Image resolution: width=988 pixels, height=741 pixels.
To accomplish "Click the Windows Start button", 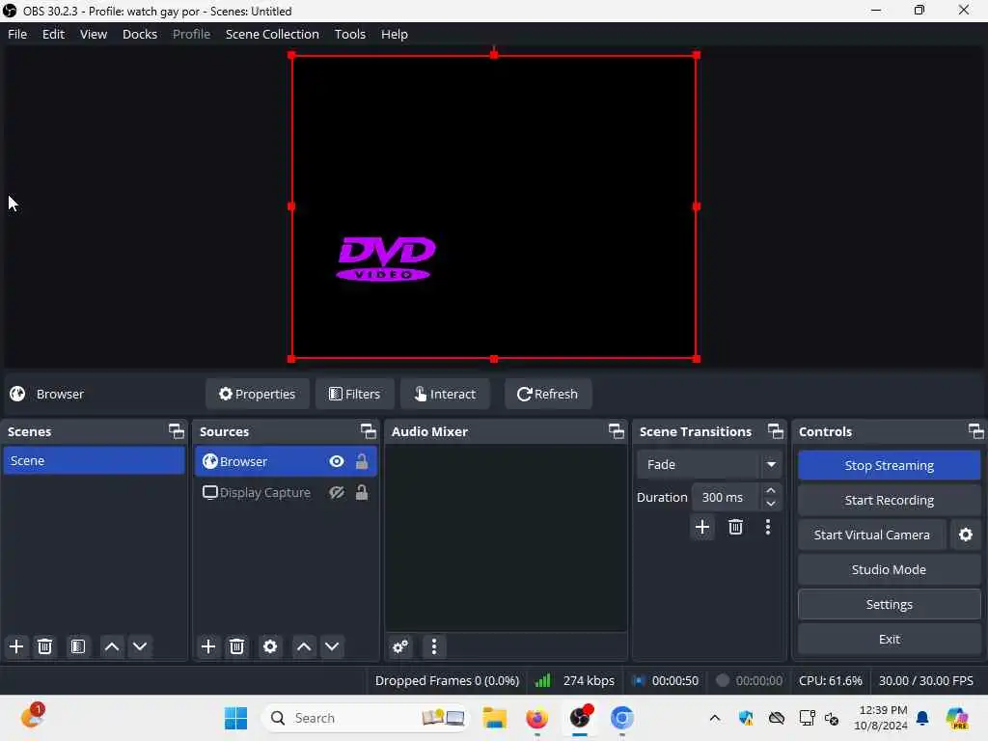I will (235, 718).
